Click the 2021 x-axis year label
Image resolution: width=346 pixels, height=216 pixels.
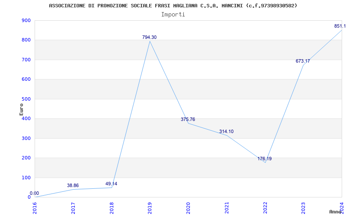(227, 208)
